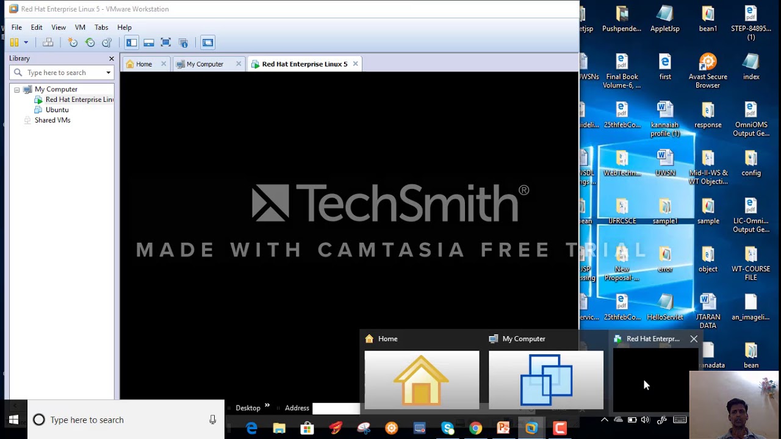Click the battery status tray icon
Viewport: 781px width, 439px height.
[x=632, y=419]
